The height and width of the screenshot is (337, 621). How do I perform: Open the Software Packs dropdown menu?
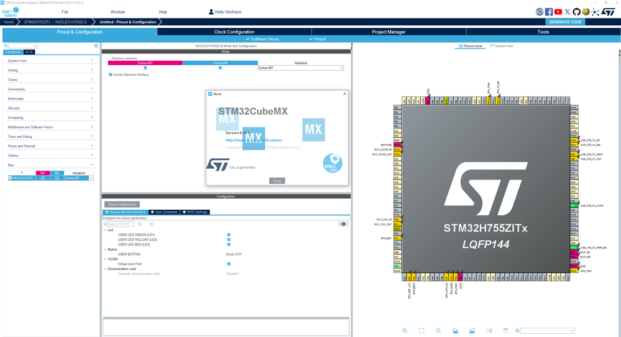(x=262, y=39)
